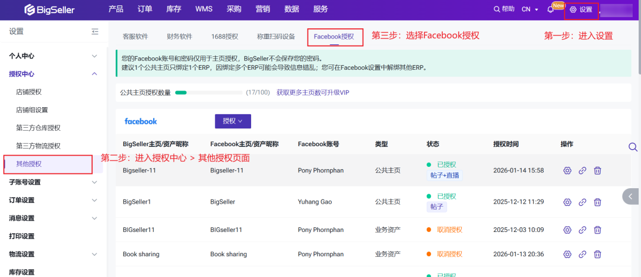Open the CN language dropdown
The height and width of the screenshot is (277, 641).
tap(529, 9)
